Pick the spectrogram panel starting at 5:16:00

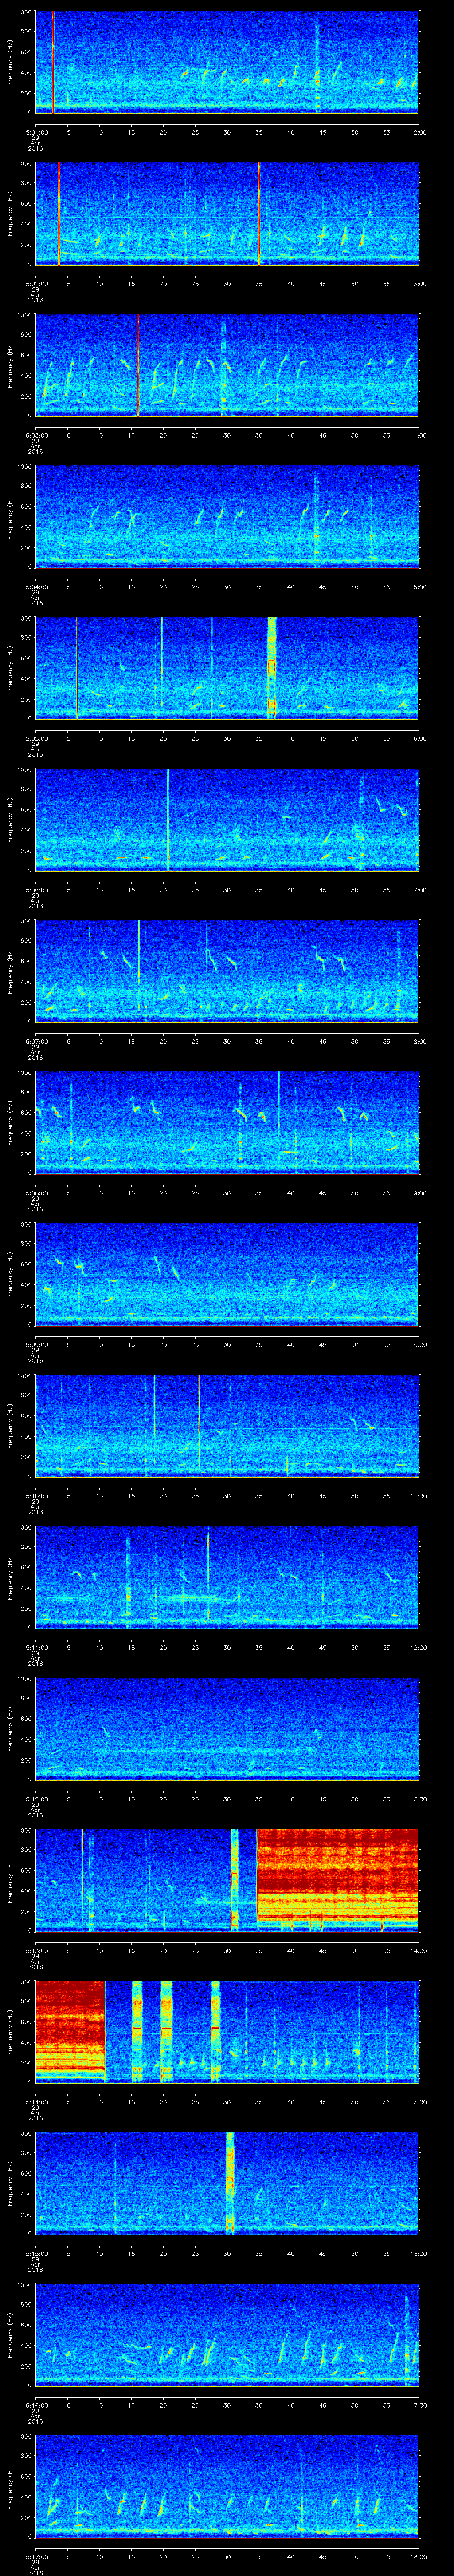[227, 2335]
